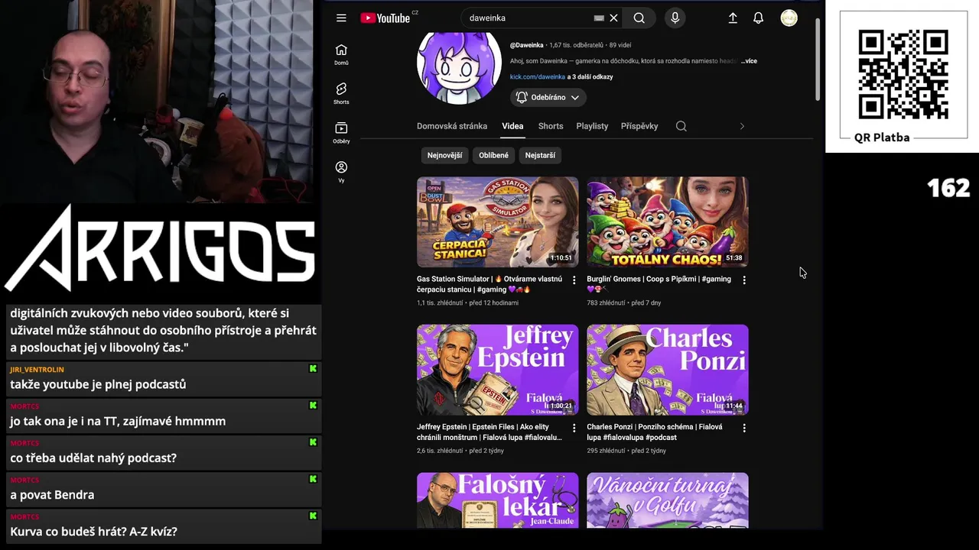
Task: Click the Jeffrey Epstein Files video title
Action: click(489, 432)
